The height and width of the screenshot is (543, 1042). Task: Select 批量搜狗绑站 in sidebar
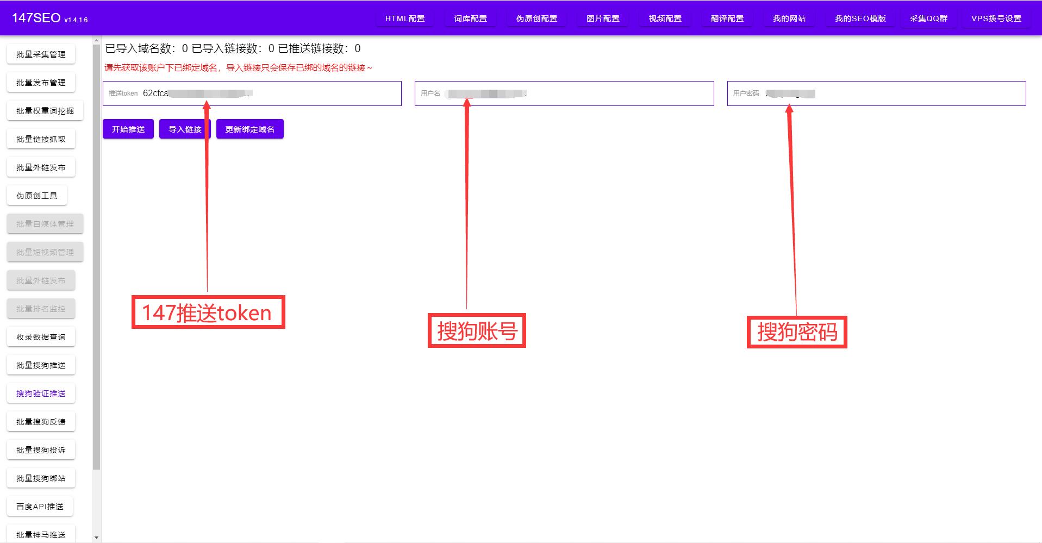41,478
